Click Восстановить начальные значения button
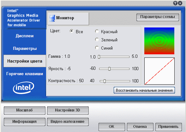The height and width of the screenshot is (132, 186). 144,90
